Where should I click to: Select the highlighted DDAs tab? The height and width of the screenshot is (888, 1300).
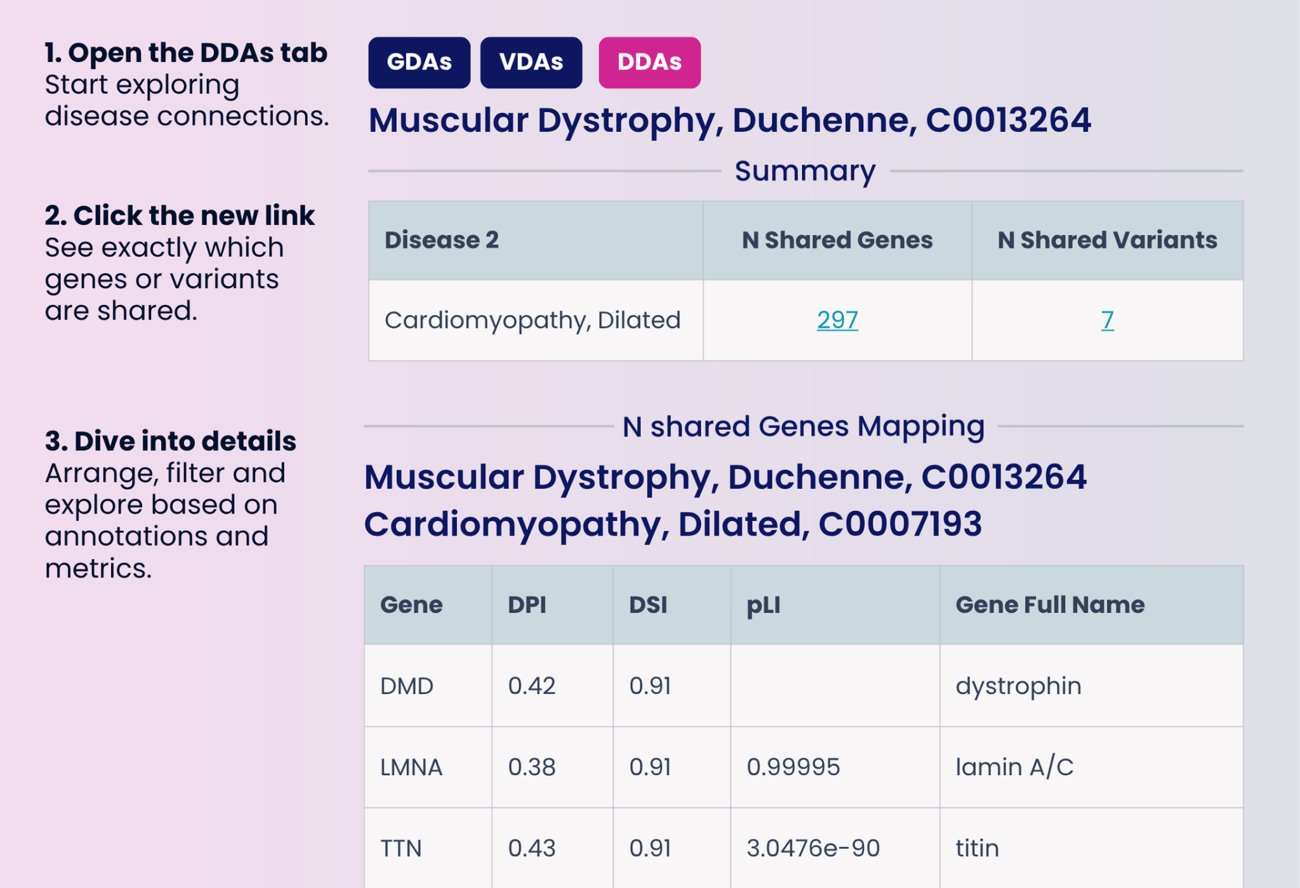[649, 62]
